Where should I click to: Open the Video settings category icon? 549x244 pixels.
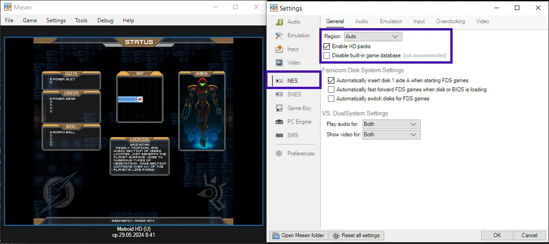(x=279, y=63)
